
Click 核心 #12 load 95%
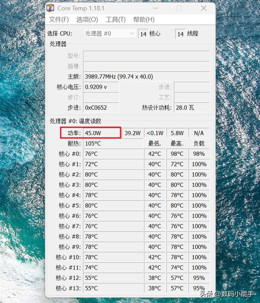coord(199,278)
